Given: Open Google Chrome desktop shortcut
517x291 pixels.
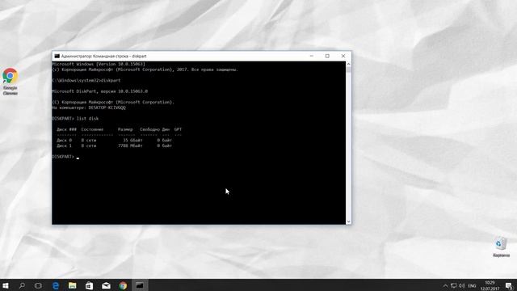Looking at the screenshot, I should (11, 82).
